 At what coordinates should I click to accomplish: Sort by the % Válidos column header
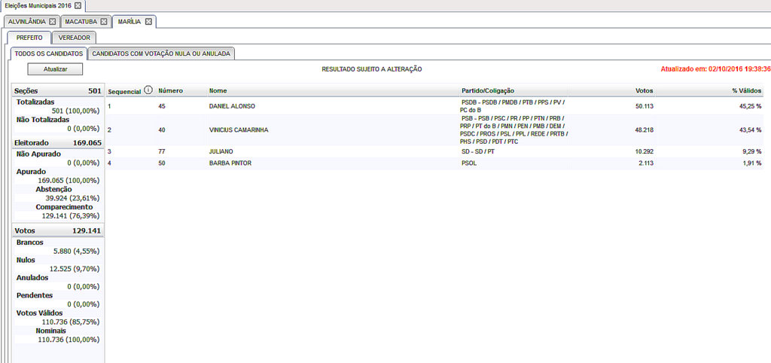pyautogui.click(x=746, y=90)
